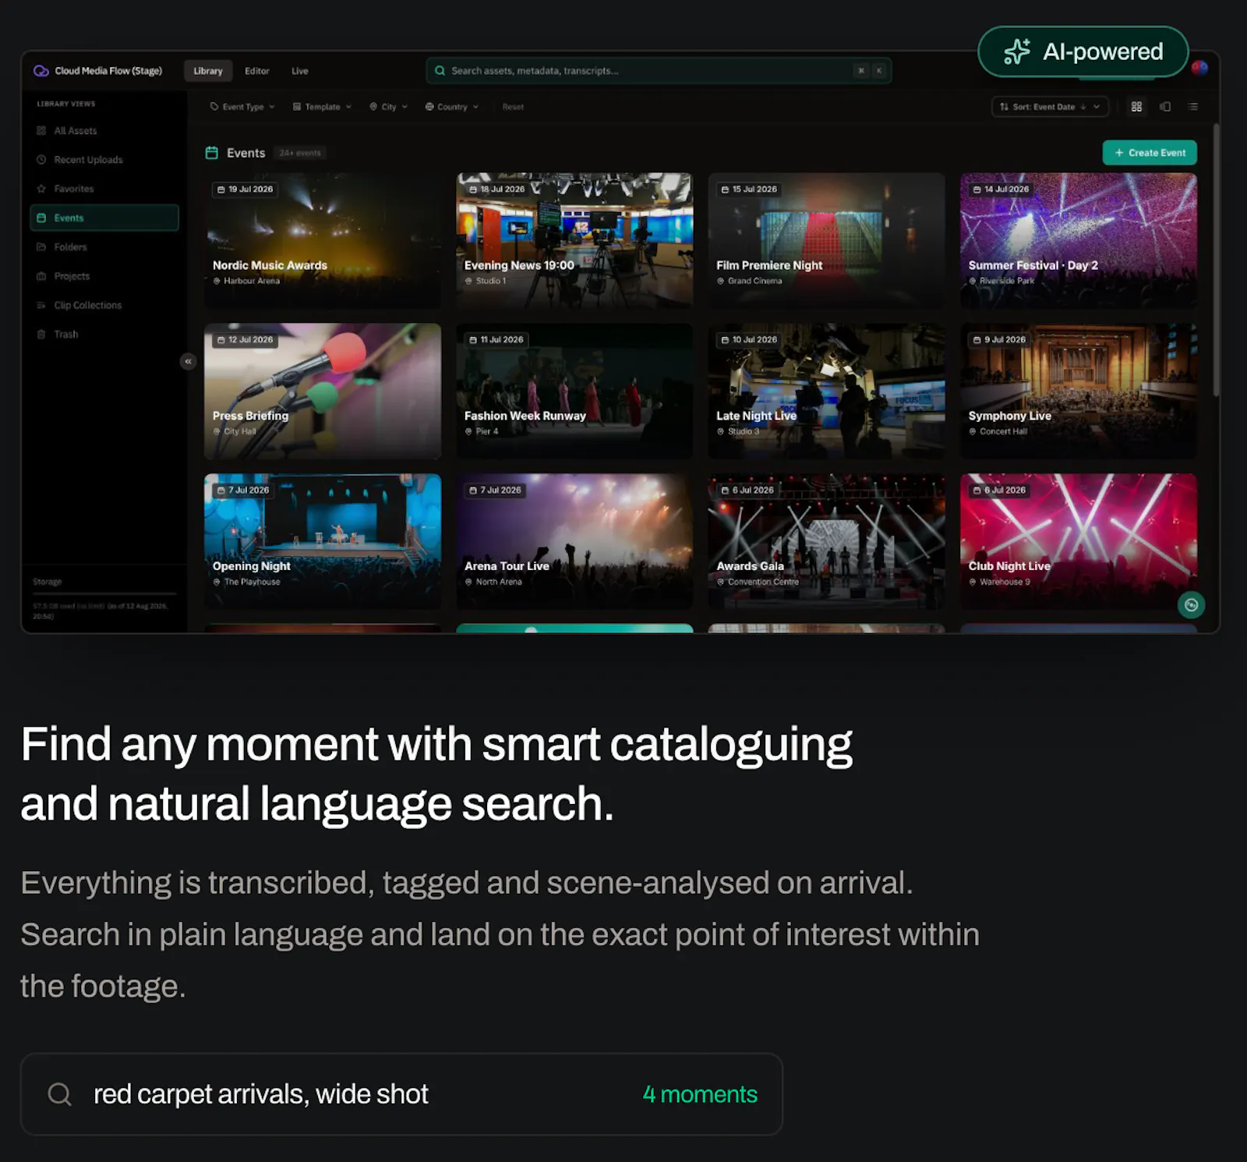The image size is (1247, 1162).
Task: Open the Film Premiere Night event
Action: 826,240
